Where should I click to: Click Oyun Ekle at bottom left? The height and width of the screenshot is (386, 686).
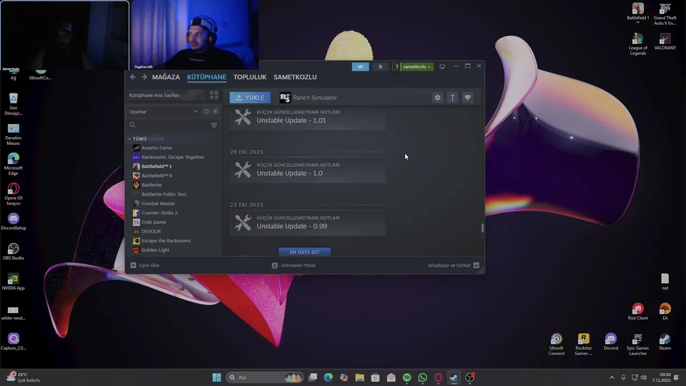(145, 265)
